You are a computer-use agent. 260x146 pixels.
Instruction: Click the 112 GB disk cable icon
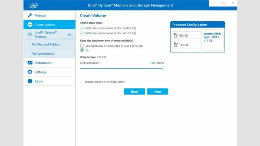176,45
